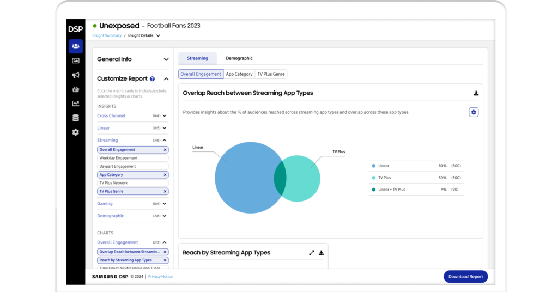
Task: Click the Linear legend color dot
Action: tap(373, 166)
